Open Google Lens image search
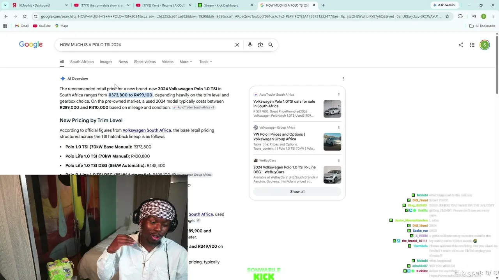499x280 pixels. [260, 45]
